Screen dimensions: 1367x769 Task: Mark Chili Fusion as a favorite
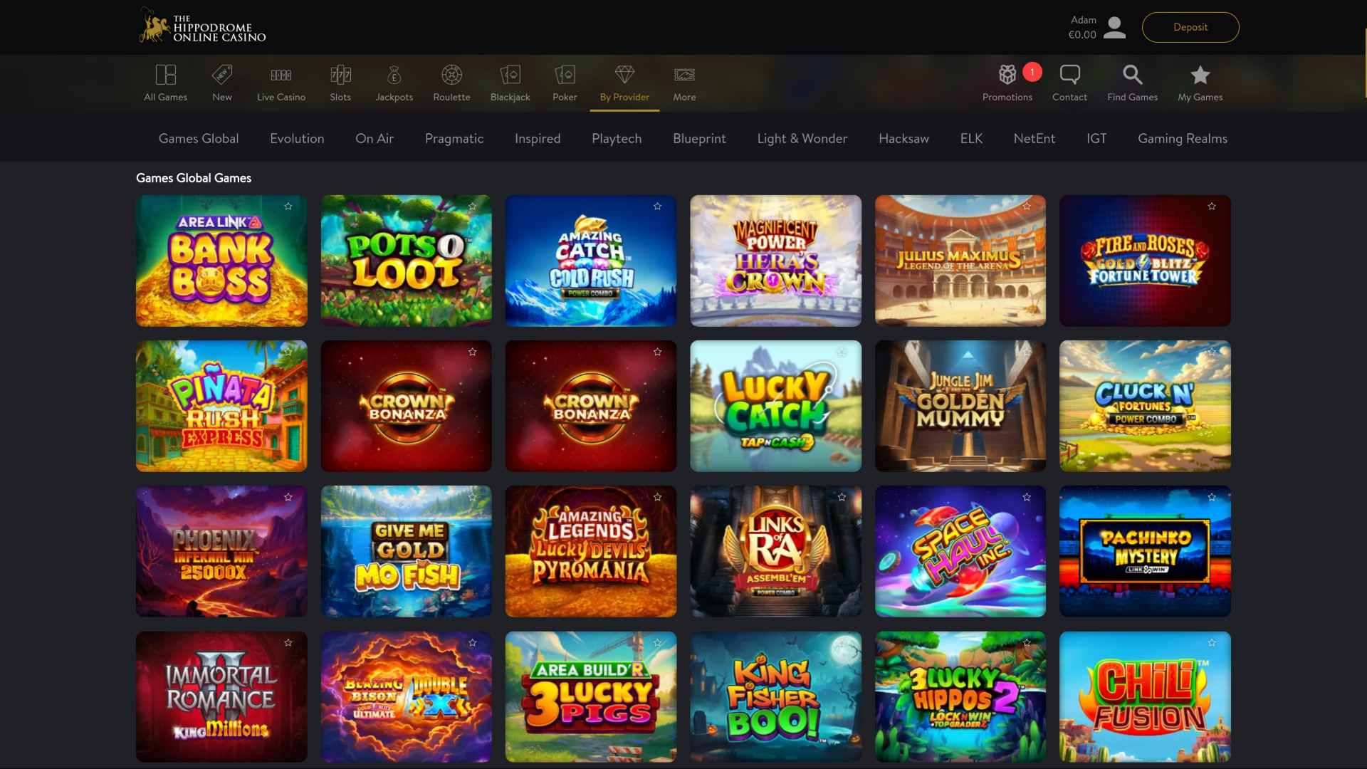coord(1212,642)
